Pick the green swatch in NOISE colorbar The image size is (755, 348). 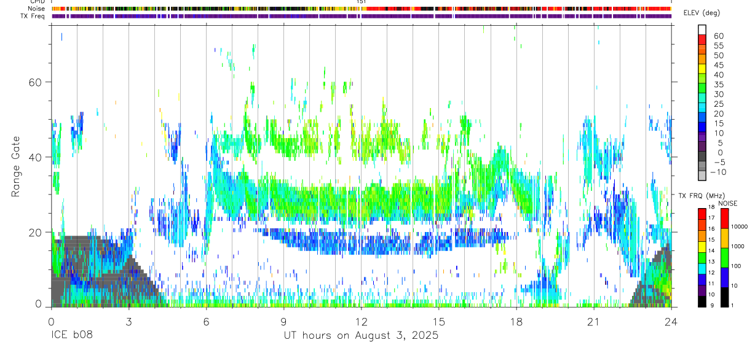click(x=724, y=258)
